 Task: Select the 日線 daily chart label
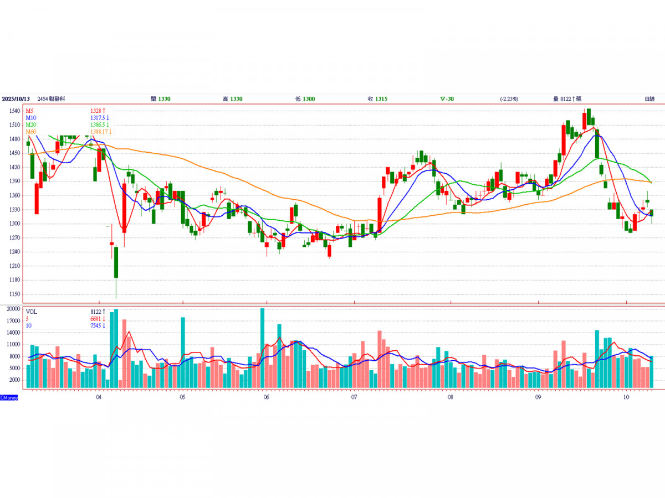tap(649, 99)
